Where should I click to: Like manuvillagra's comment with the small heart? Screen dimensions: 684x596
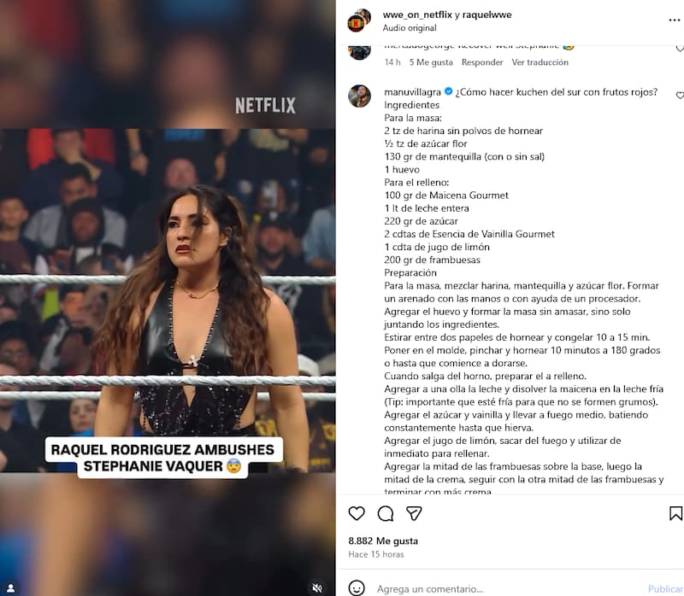(680, 95)
